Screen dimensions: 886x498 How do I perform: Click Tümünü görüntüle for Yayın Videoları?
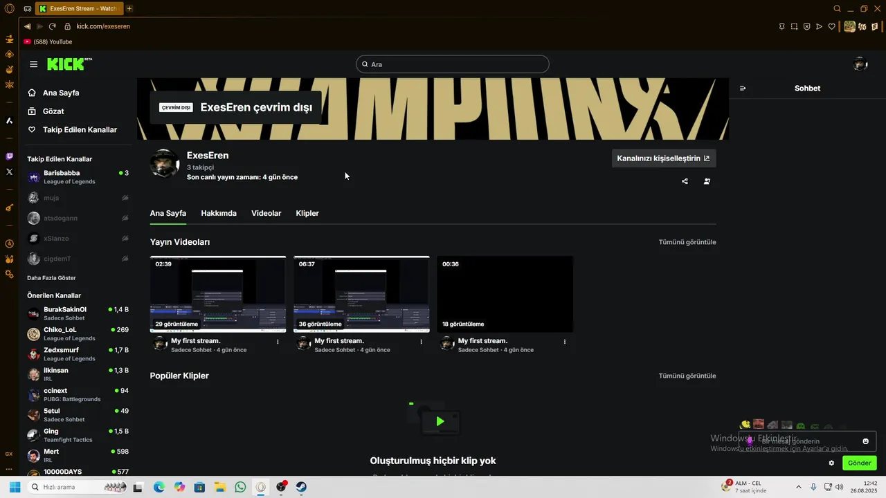click(x=687, y=242)
